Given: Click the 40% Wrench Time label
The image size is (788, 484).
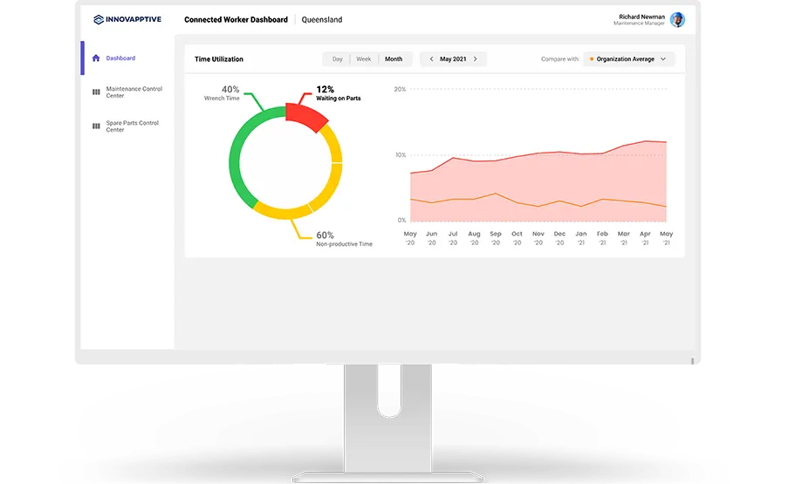Looking at the screenshot, I should coord(223,93).
